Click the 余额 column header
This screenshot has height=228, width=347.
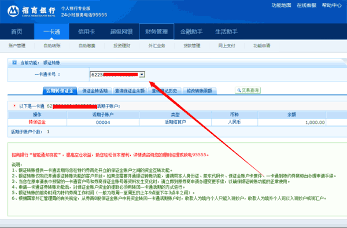click(x=291, y=115)
